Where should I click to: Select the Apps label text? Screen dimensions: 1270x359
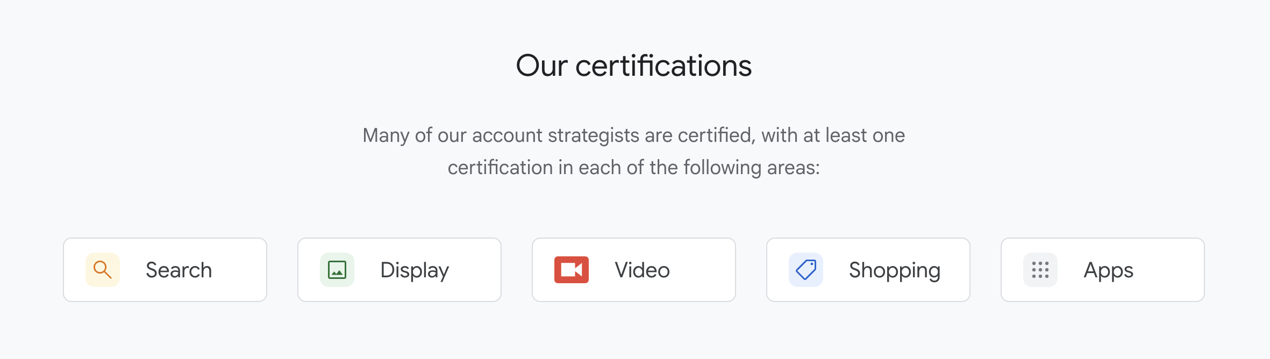[x=1109, y=271]
